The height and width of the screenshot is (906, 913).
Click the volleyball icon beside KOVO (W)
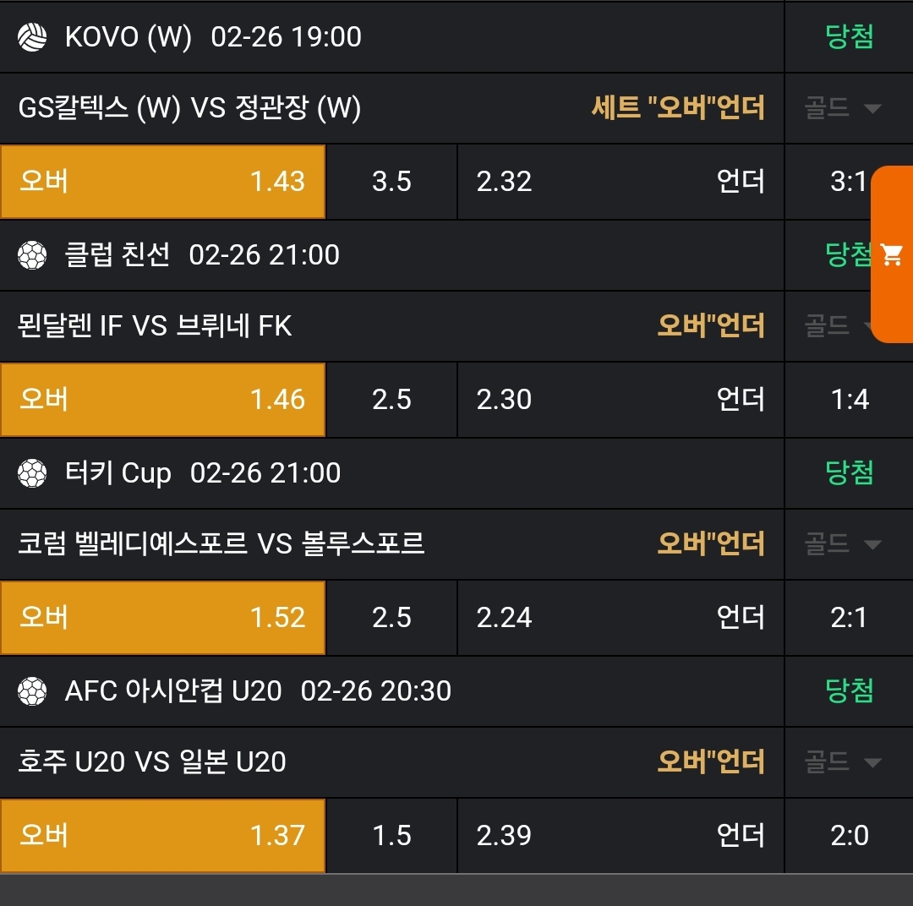32,37
